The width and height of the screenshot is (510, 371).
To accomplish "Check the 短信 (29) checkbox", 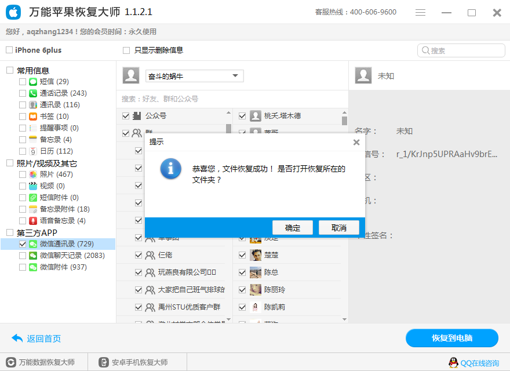I will tap(23, 81).
